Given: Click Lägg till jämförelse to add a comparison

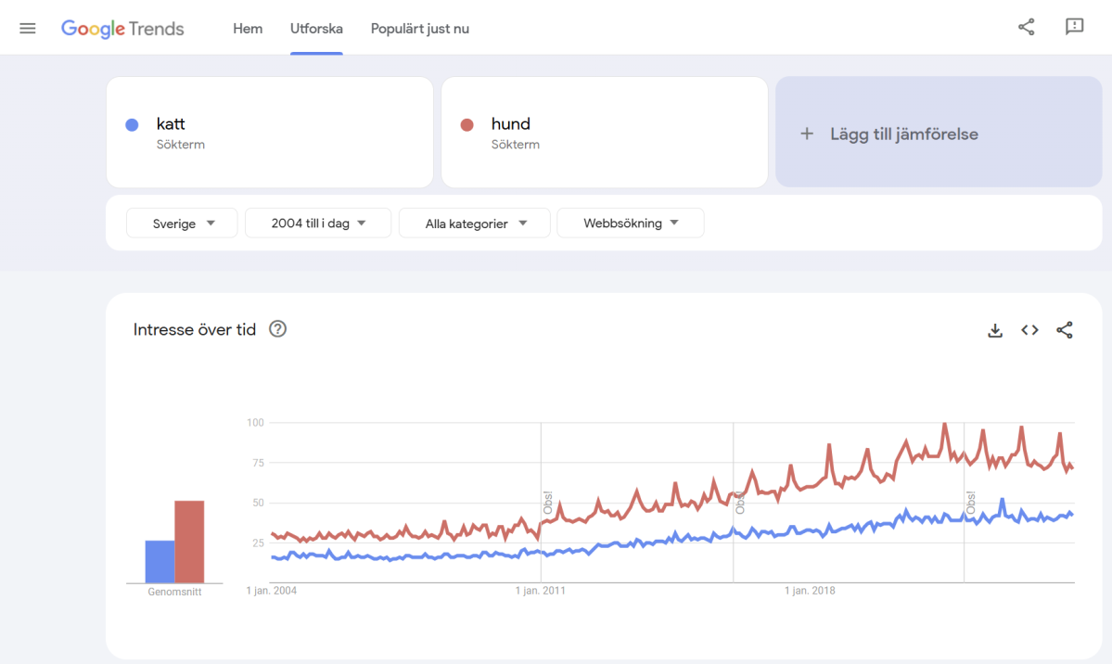Looking at the screenshot, I should [x=938, y=133].
